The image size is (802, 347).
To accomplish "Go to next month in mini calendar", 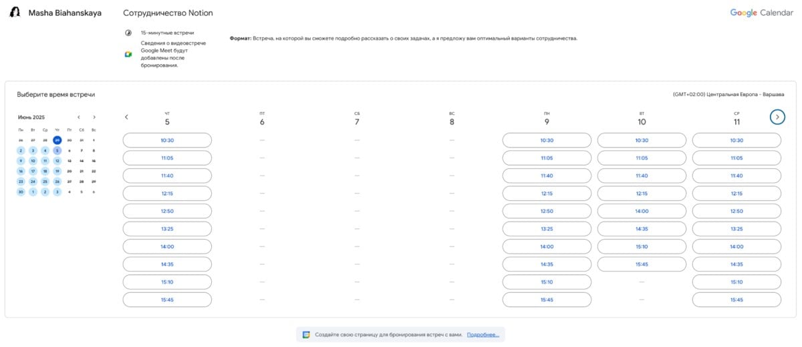I will (94, 117).
